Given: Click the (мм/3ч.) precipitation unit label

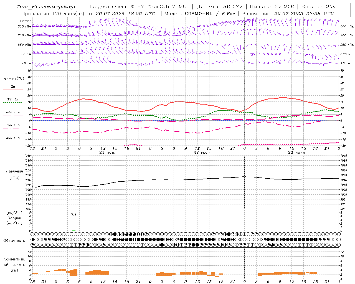Looking at the screenshot, I should pyautogui.click(x=14, y=213).
